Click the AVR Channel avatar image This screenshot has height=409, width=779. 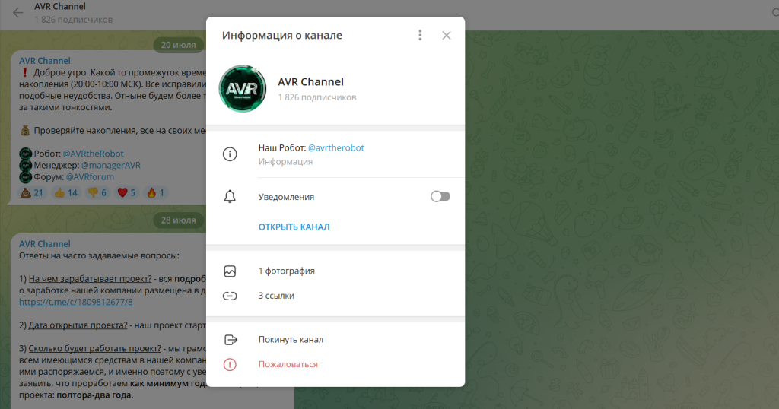(x=243, y=89)
